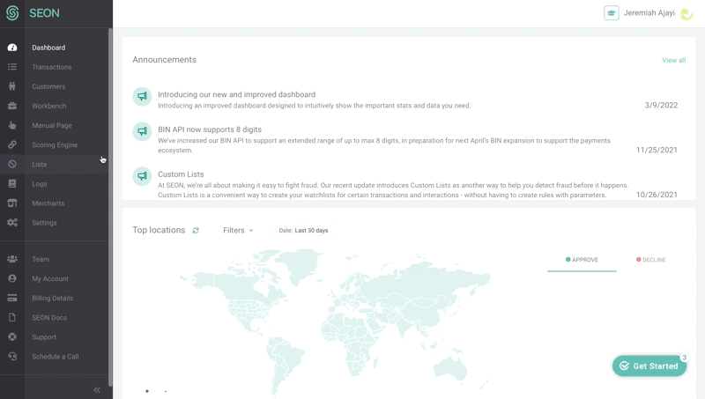Open the Lists menu item
Screen dimensions: 705x399
[54, 165]
